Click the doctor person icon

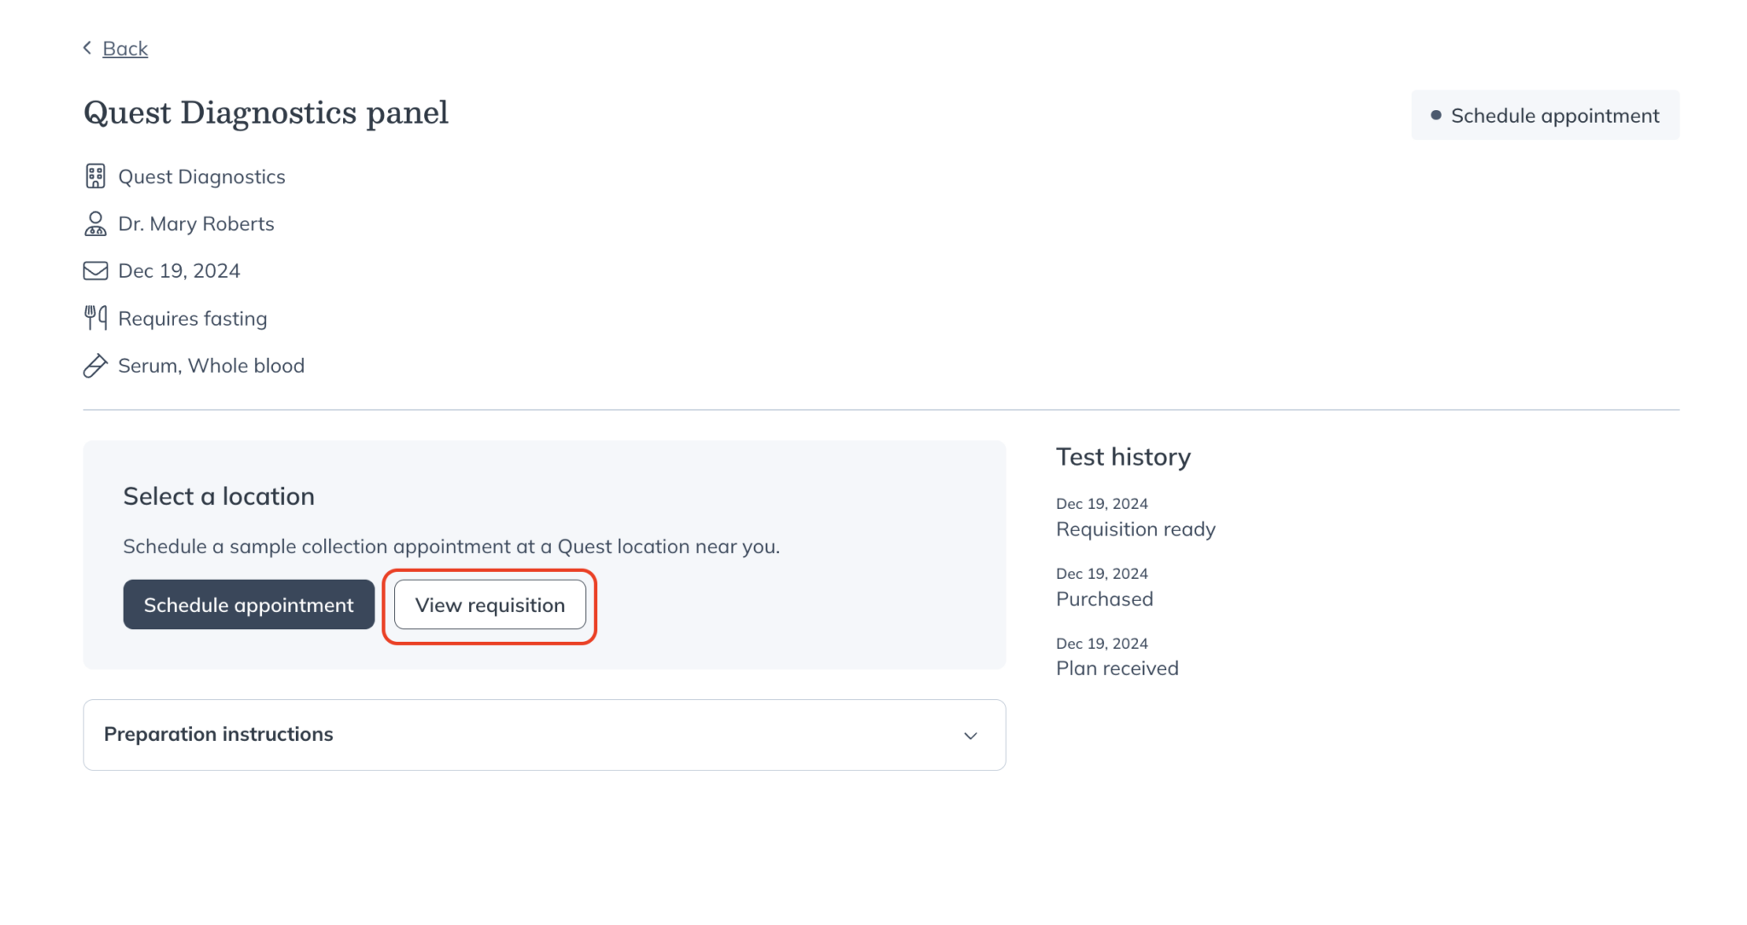(x=96, y=223)
